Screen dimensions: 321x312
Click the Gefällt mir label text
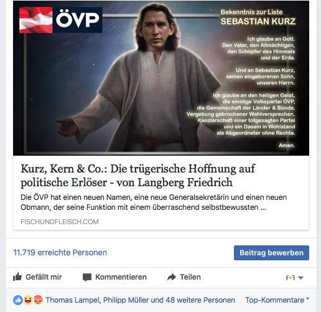coord(44,277)
